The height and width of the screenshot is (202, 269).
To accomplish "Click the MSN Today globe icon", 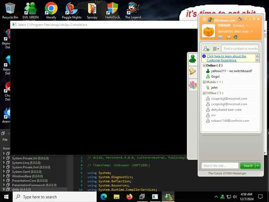I will [236, 37].
